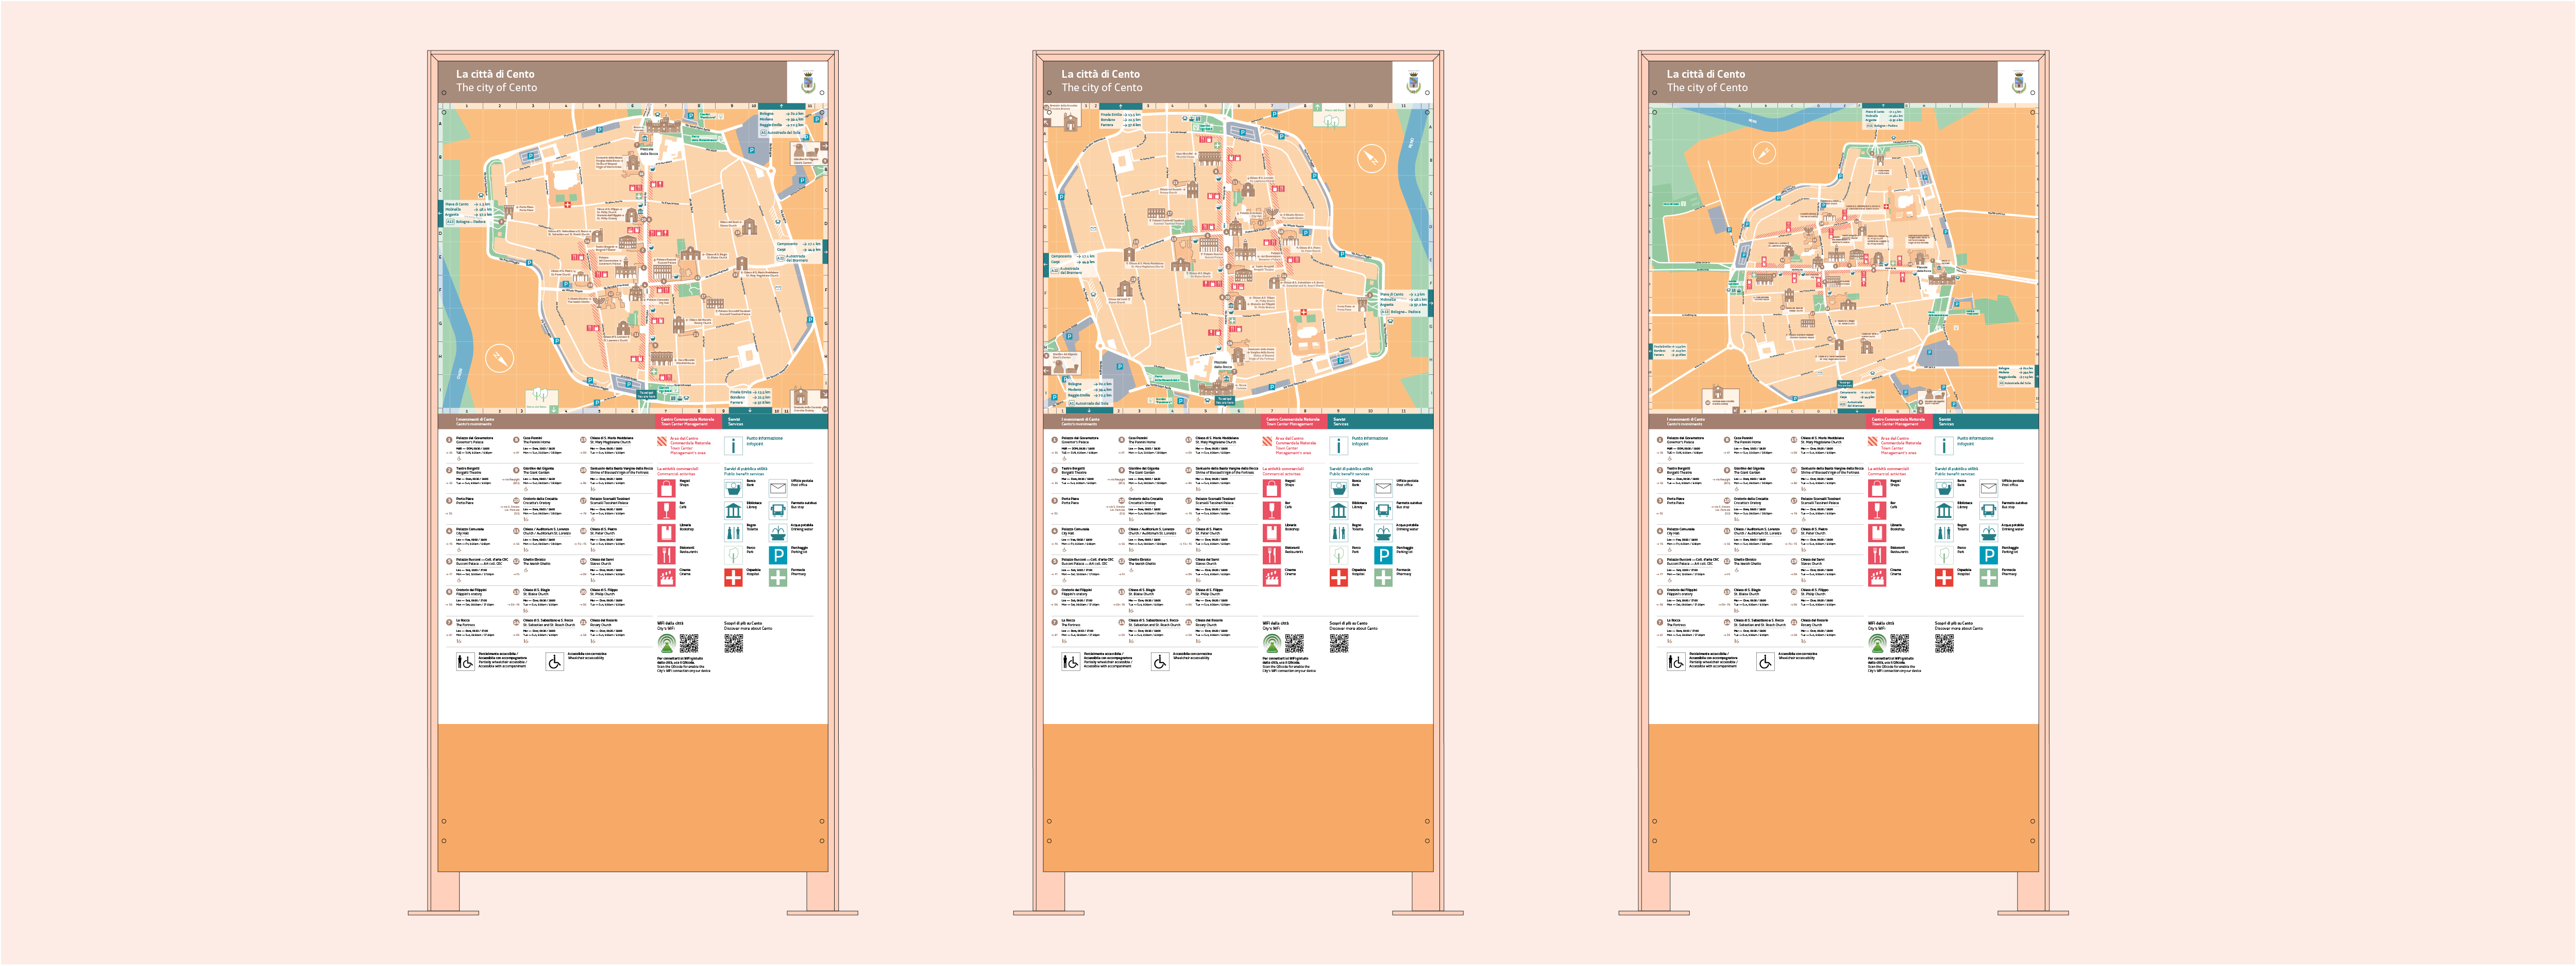
Task: Click the coat of arms on right panel
Action: pyautogui.click(x=2018, y=81)
